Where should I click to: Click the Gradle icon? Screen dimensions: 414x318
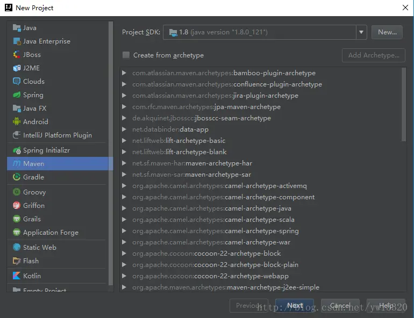click(x=17, y=177)
